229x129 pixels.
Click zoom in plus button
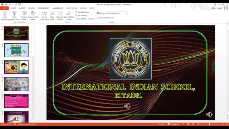tap(219, 124)
